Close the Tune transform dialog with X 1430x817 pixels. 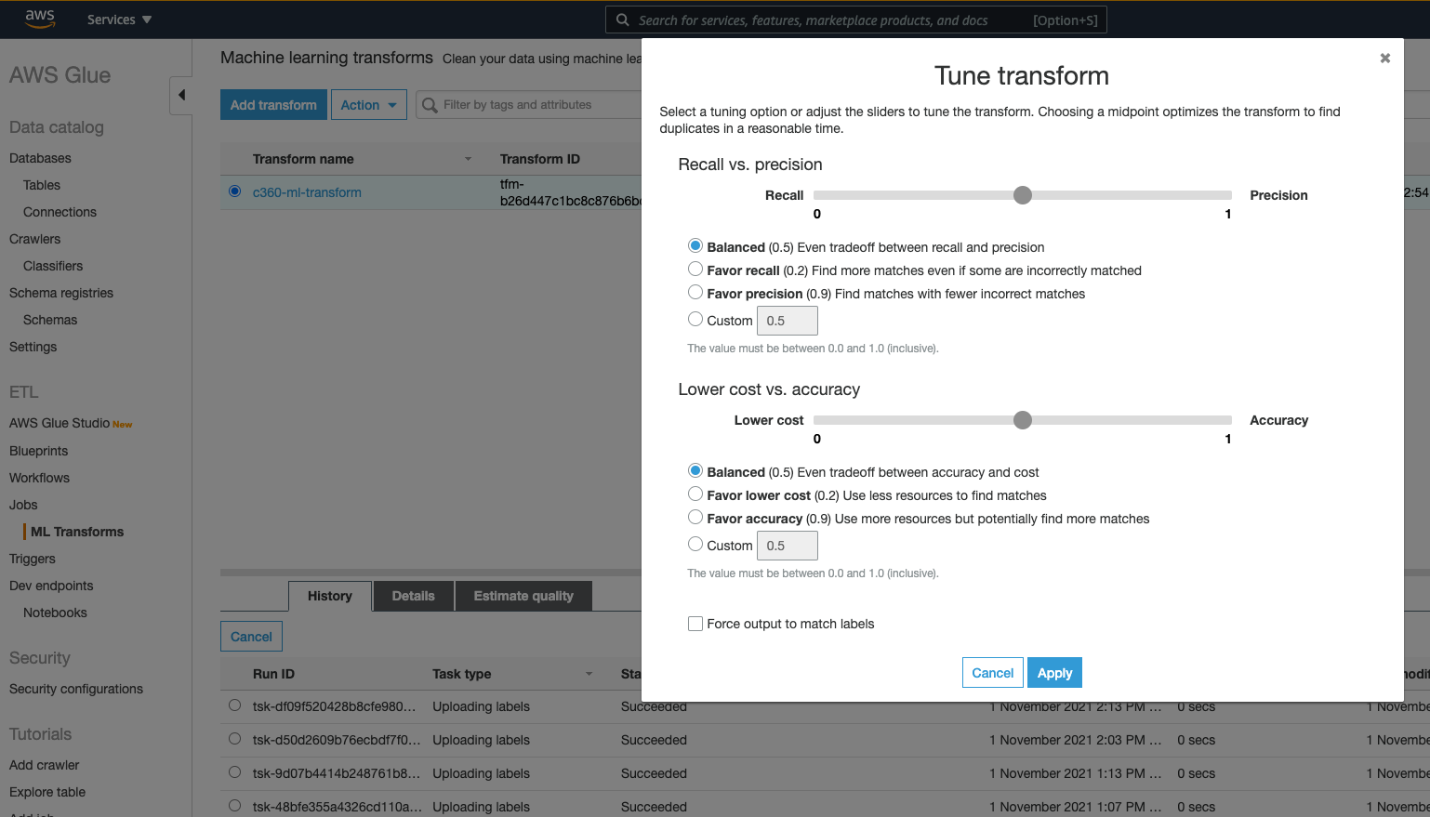pos(1384,59)
